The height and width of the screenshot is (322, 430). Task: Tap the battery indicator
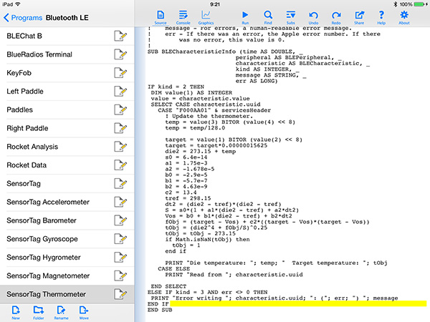coord(419,4)
